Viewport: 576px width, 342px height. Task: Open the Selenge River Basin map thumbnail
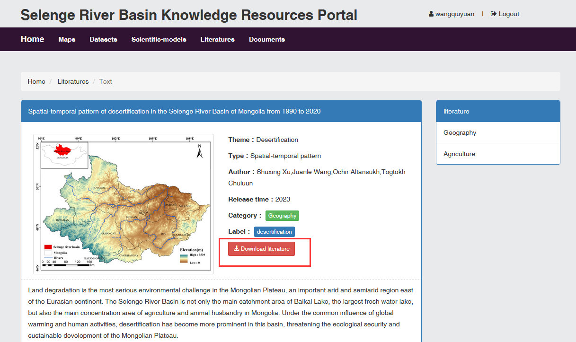pos(124,204)
